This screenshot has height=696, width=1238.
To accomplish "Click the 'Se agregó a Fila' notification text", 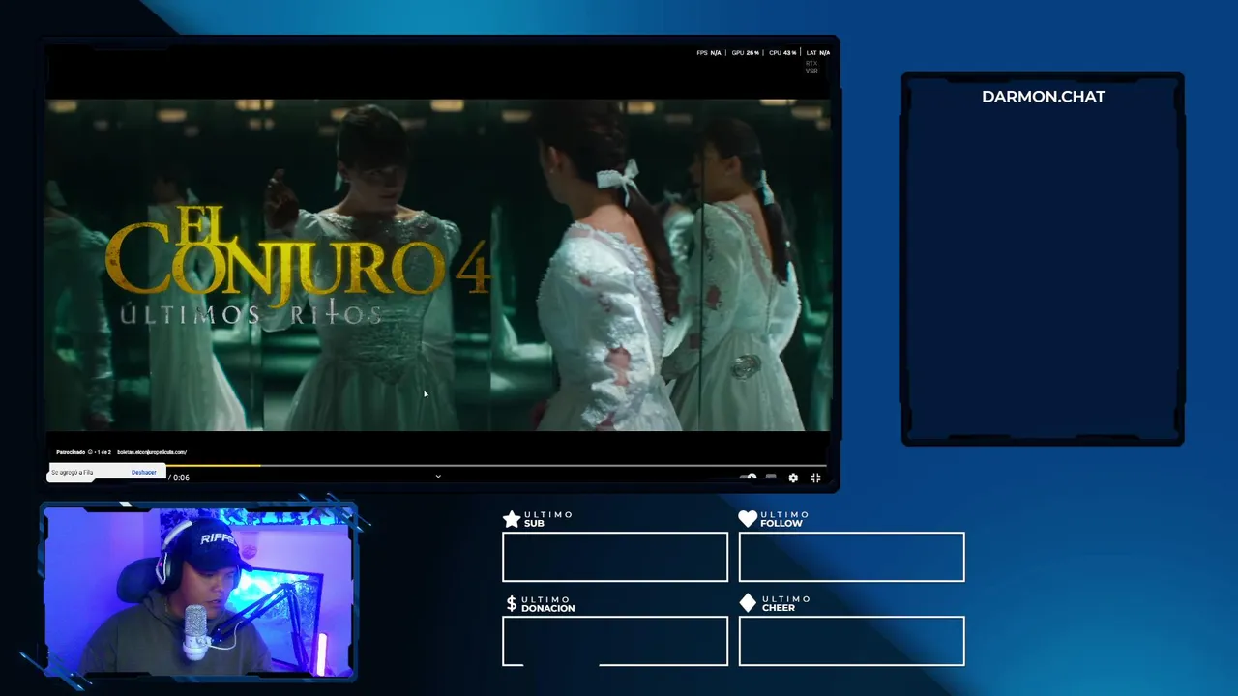I will coord(73,473).
